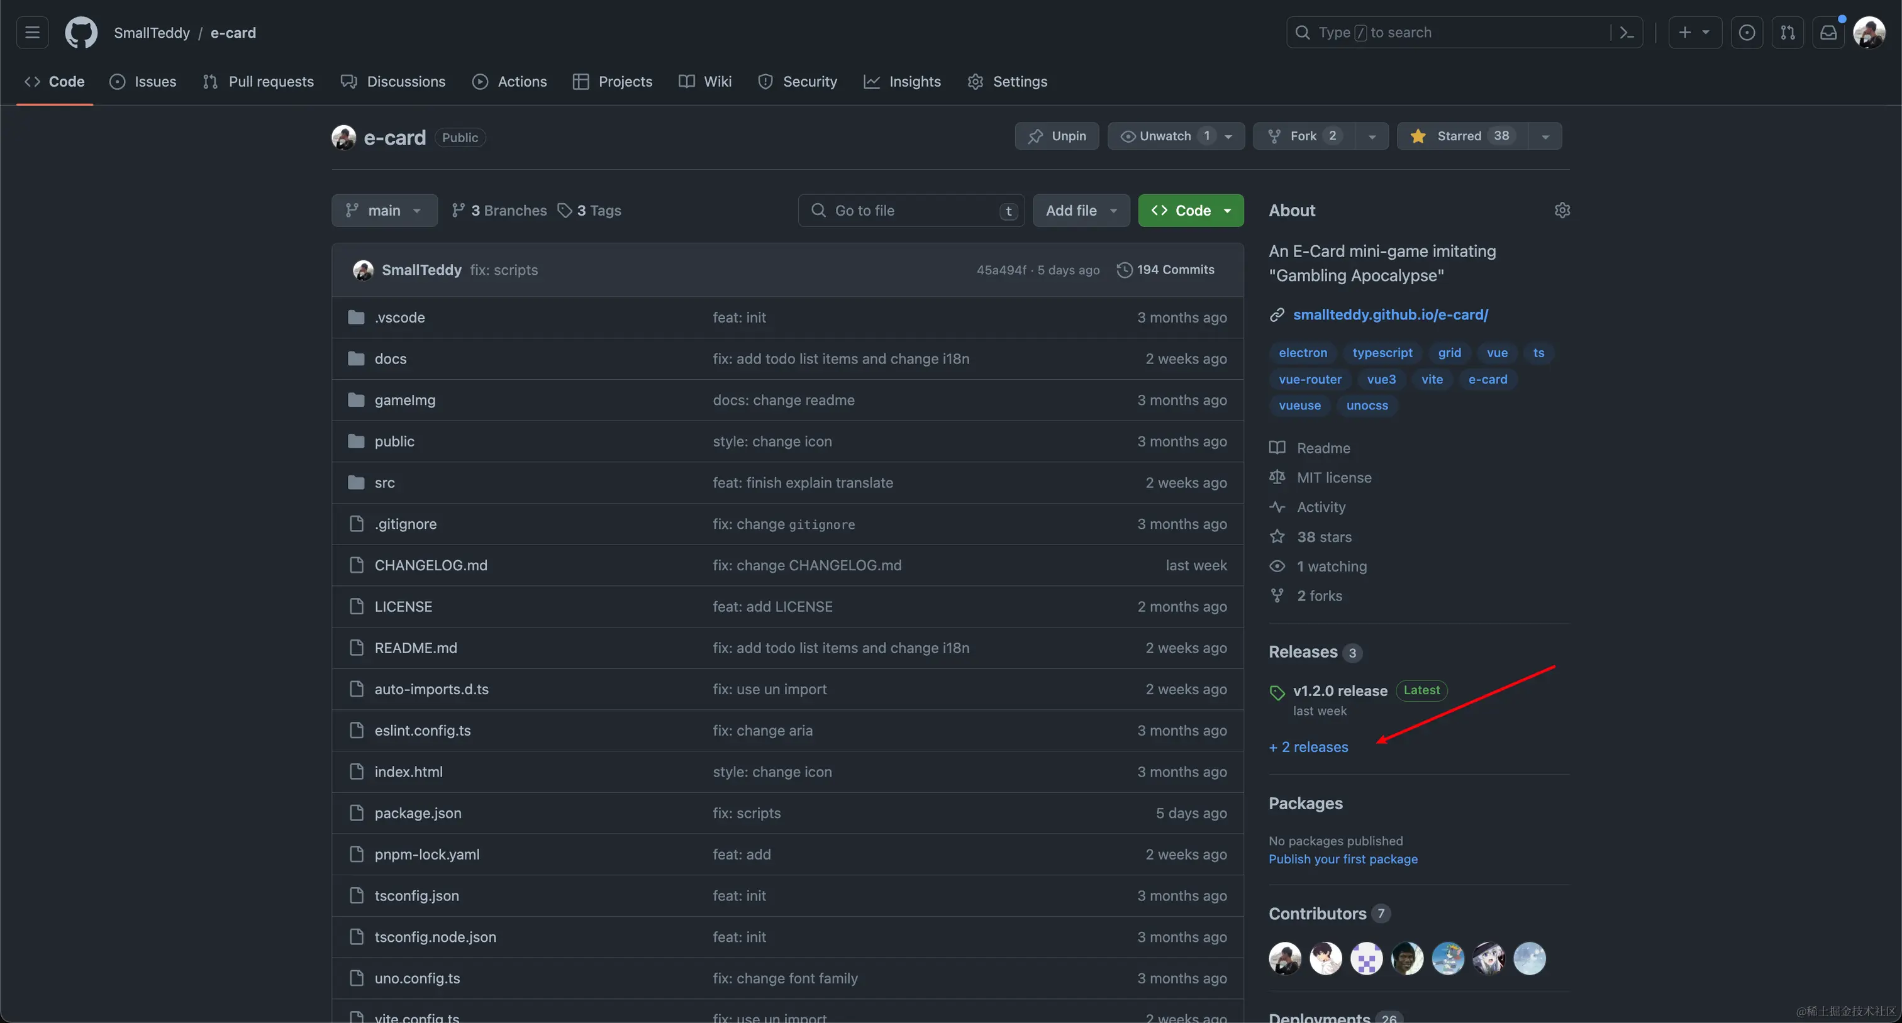This screenshot has width=1902, height=1023.
Task: Open the 194 Commits history
Action: (1166, 269)
